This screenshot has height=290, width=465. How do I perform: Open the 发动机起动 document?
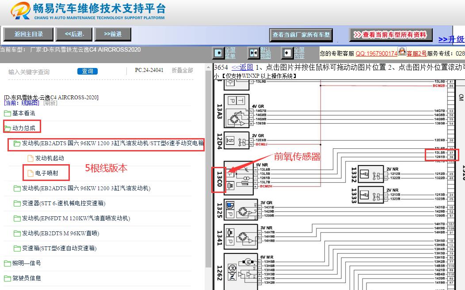point(50,158)
